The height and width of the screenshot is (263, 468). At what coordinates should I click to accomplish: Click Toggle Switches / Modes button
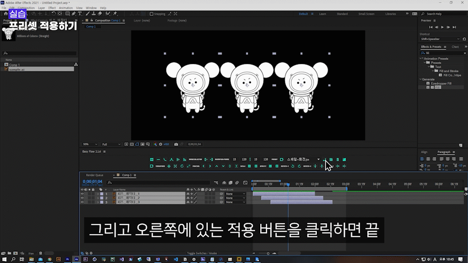202,253
